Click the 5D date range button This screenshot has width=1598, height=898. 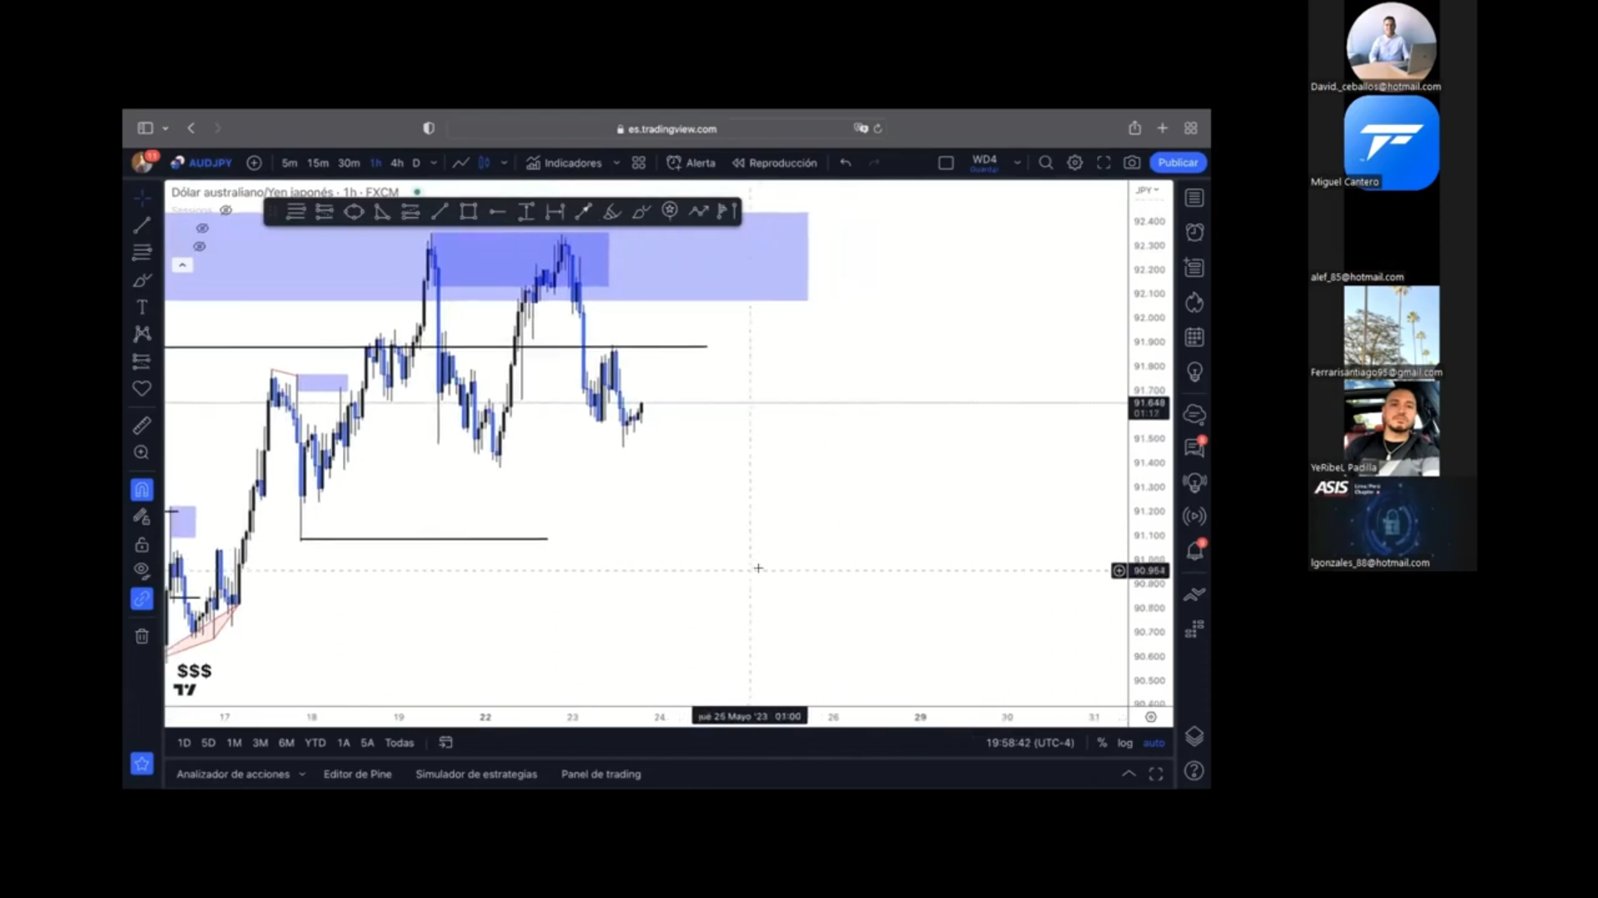(208, 743)
